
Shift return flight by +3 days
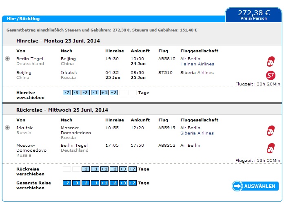[123, 169]
